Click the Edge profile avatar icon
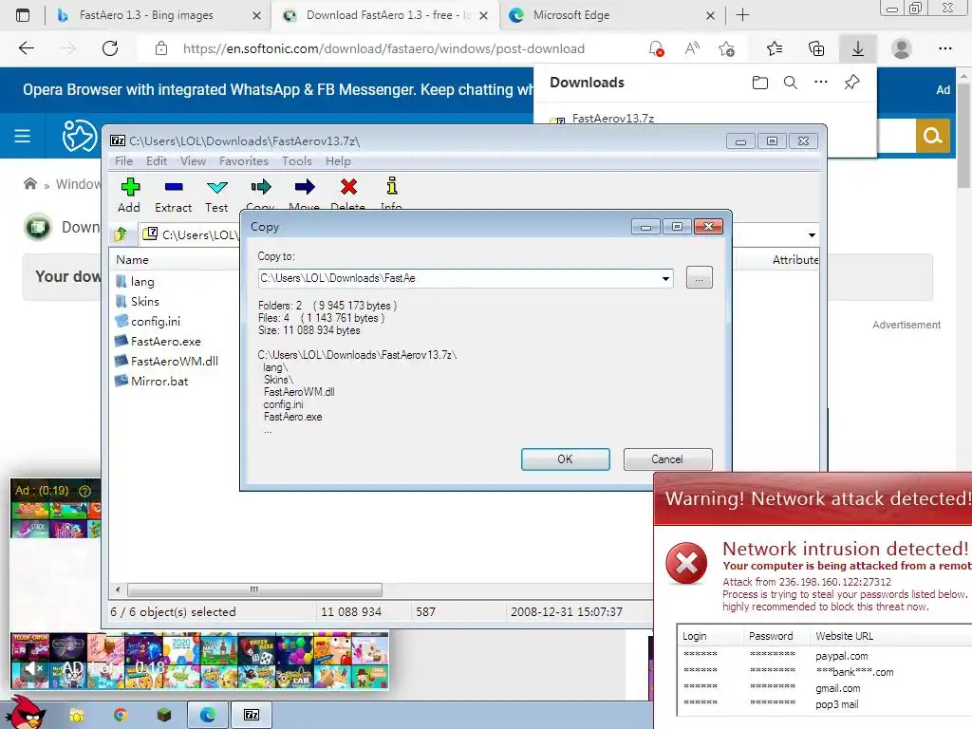The width and height of the screenshot is (972, 729). tap(902, 48)
